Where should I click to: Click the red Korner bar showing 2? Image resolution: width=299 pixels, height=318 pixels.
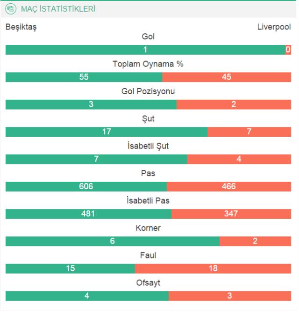tap(255, 241)
